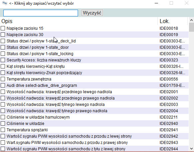Enable Wysokość nadwozia tylnego prawego nadkola

click(3, 111)
